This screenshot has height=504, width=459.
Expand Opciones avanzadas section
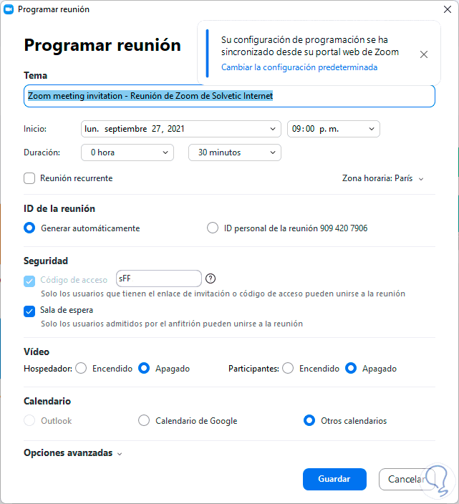pyautogui.click(x=73, y=453)
